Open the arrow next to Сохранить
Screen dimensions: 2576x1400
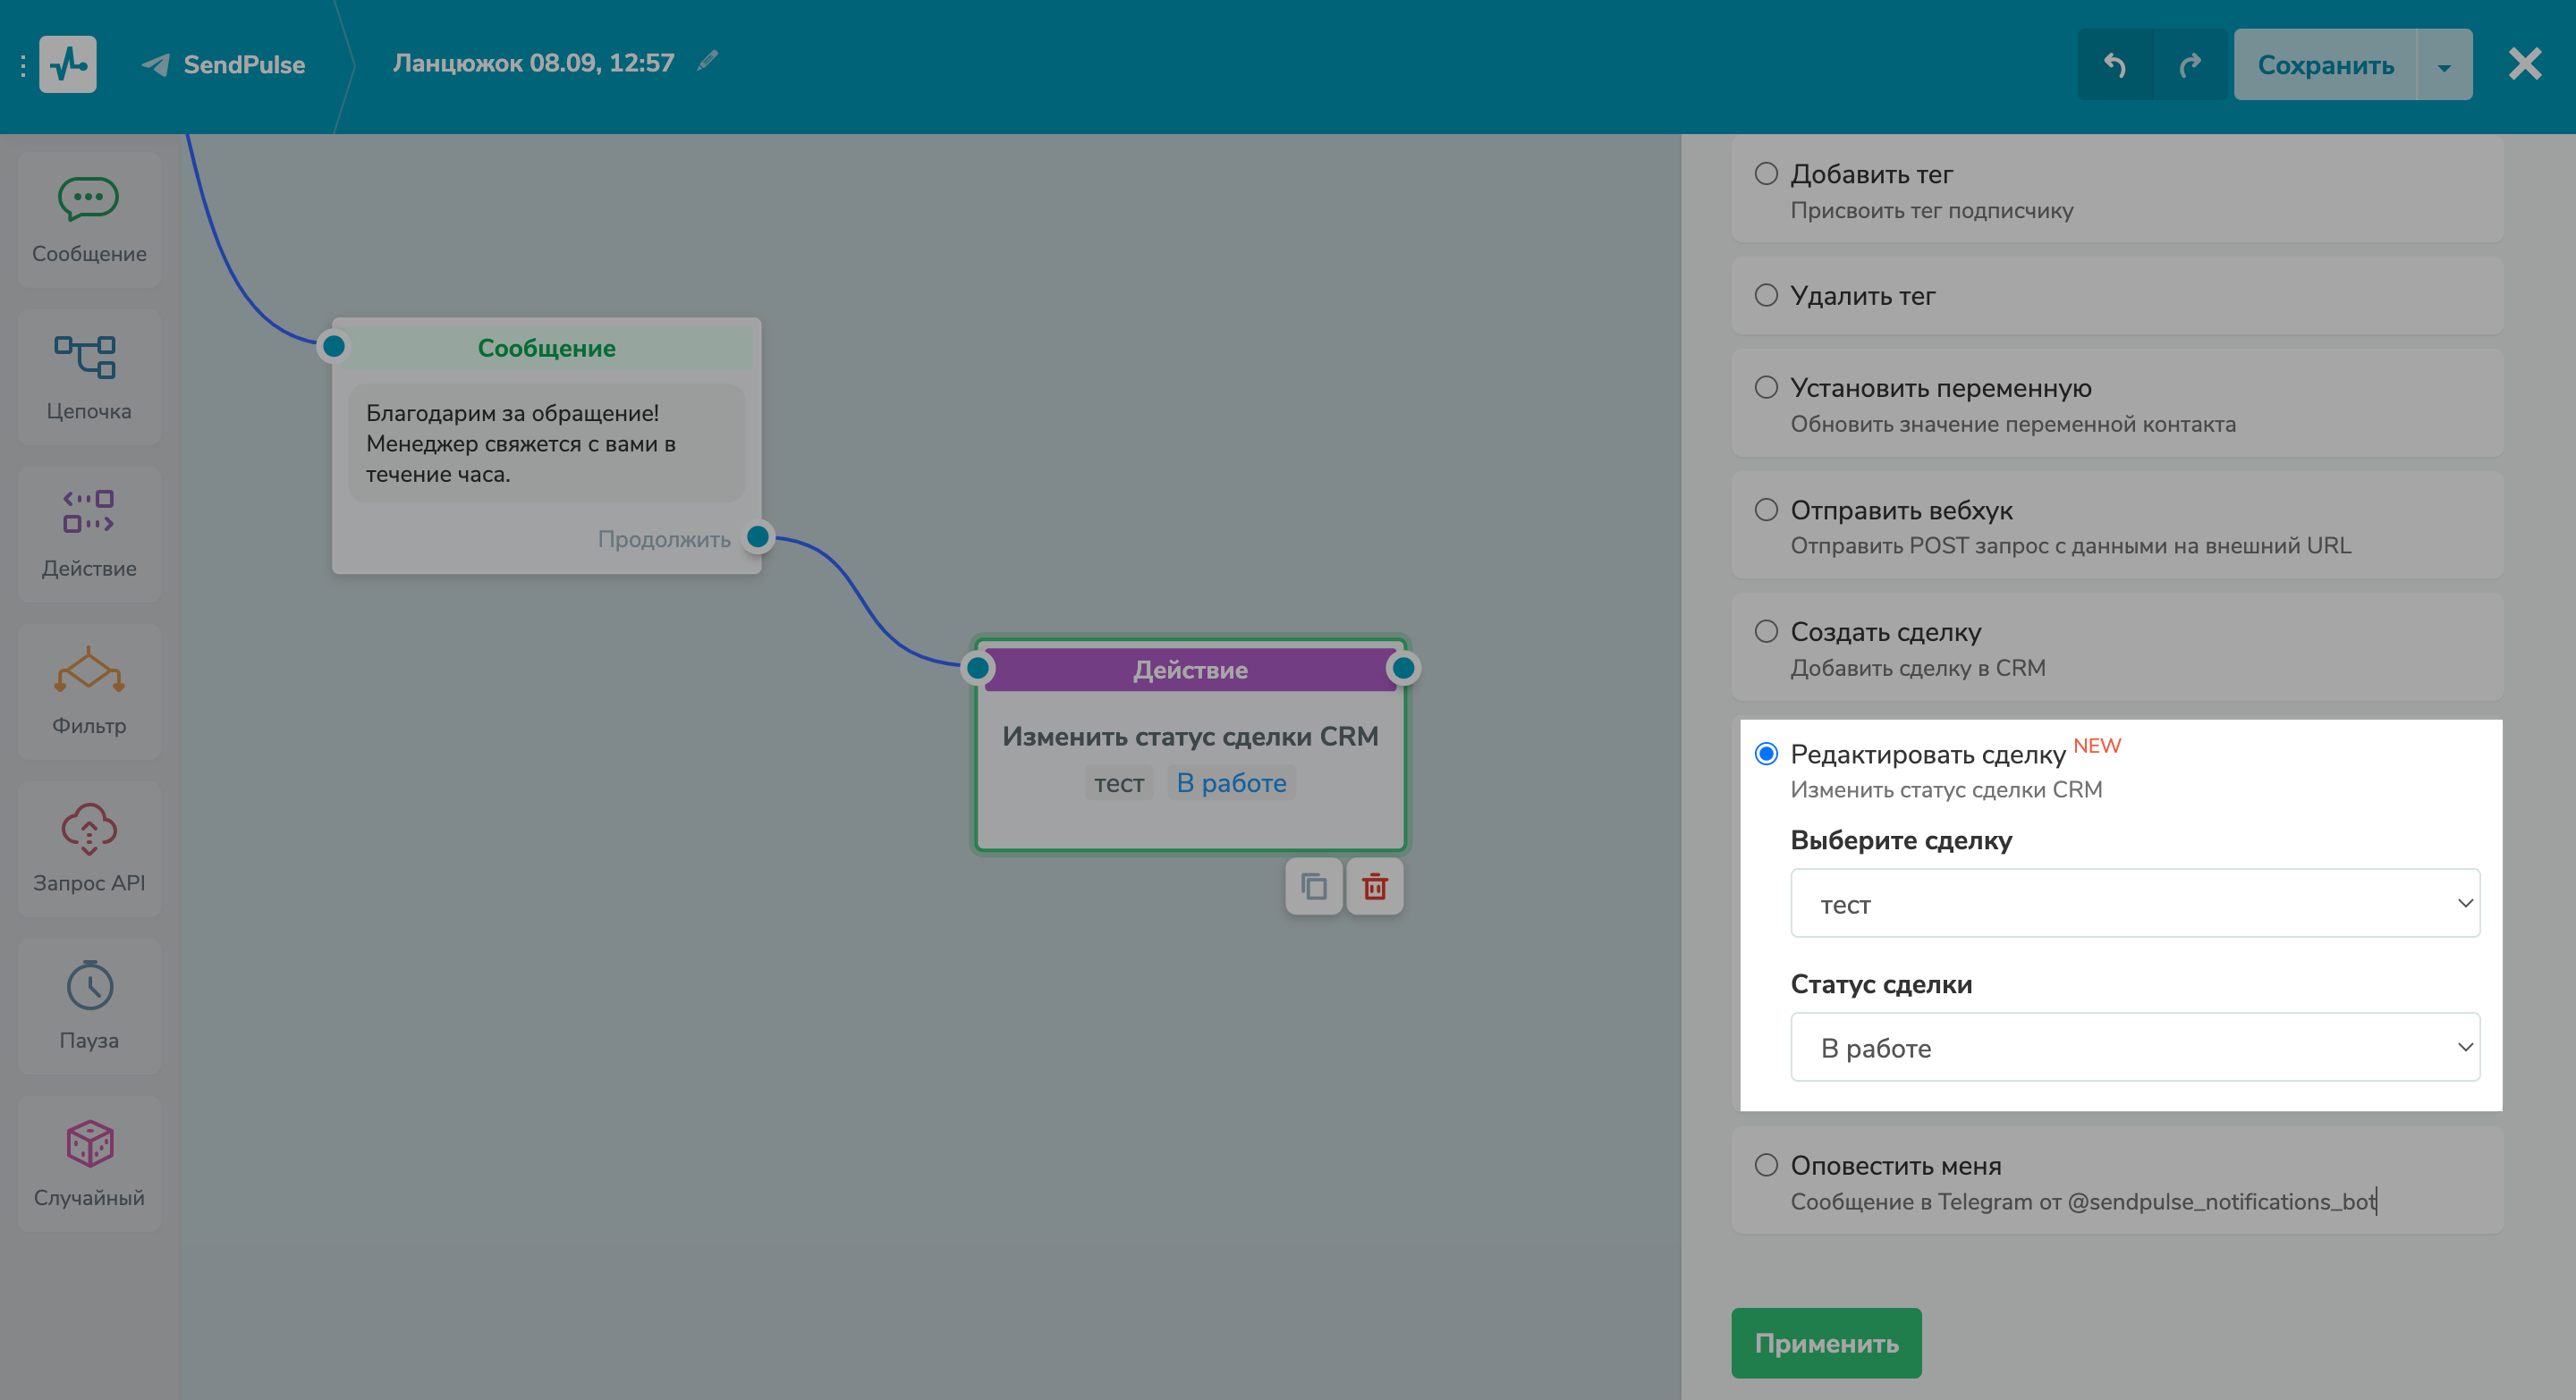(x=2443, y=65)
